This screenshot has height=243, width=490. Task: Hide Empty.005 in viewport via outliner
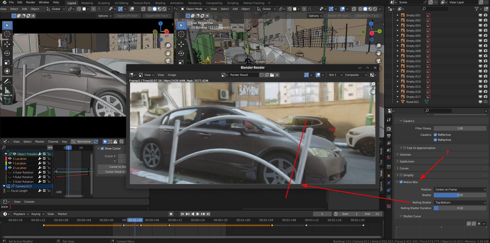[480, 36]
